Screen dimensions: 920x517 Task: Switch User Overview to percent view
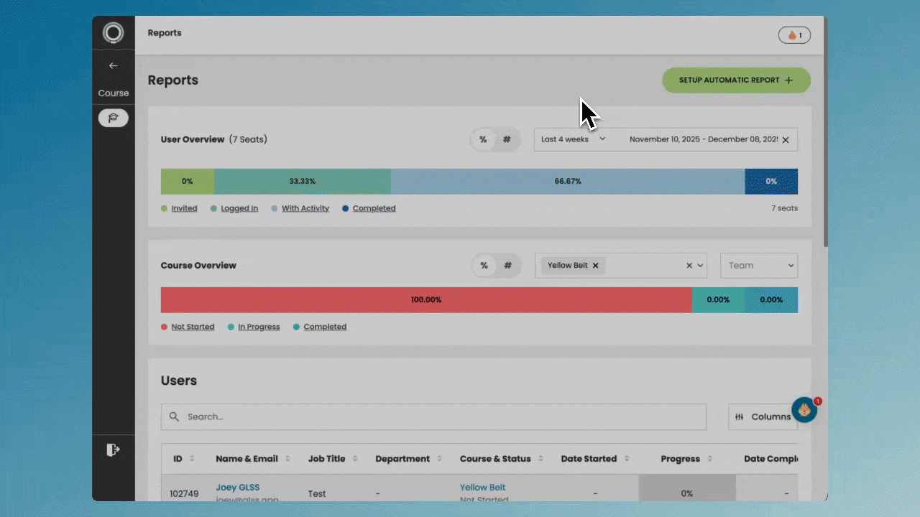[483, 139]
